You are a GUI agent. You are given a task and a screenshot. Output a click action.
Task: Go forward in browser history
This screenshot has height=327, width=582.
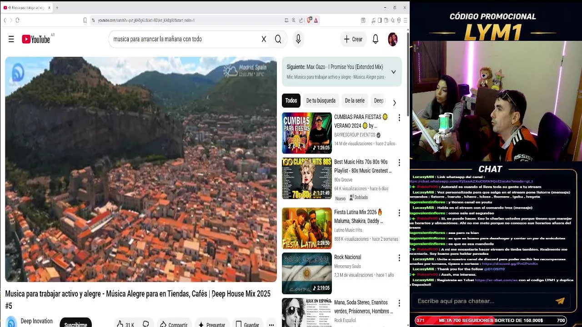click(x=11, y=20)
